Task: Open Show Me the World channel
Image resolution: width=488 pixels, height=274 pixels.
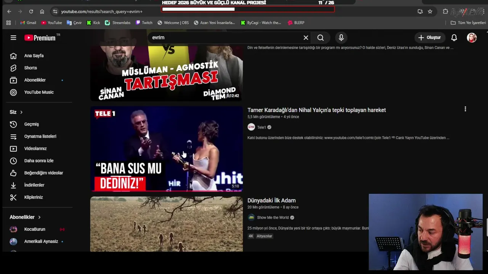Action: [273, 218]
